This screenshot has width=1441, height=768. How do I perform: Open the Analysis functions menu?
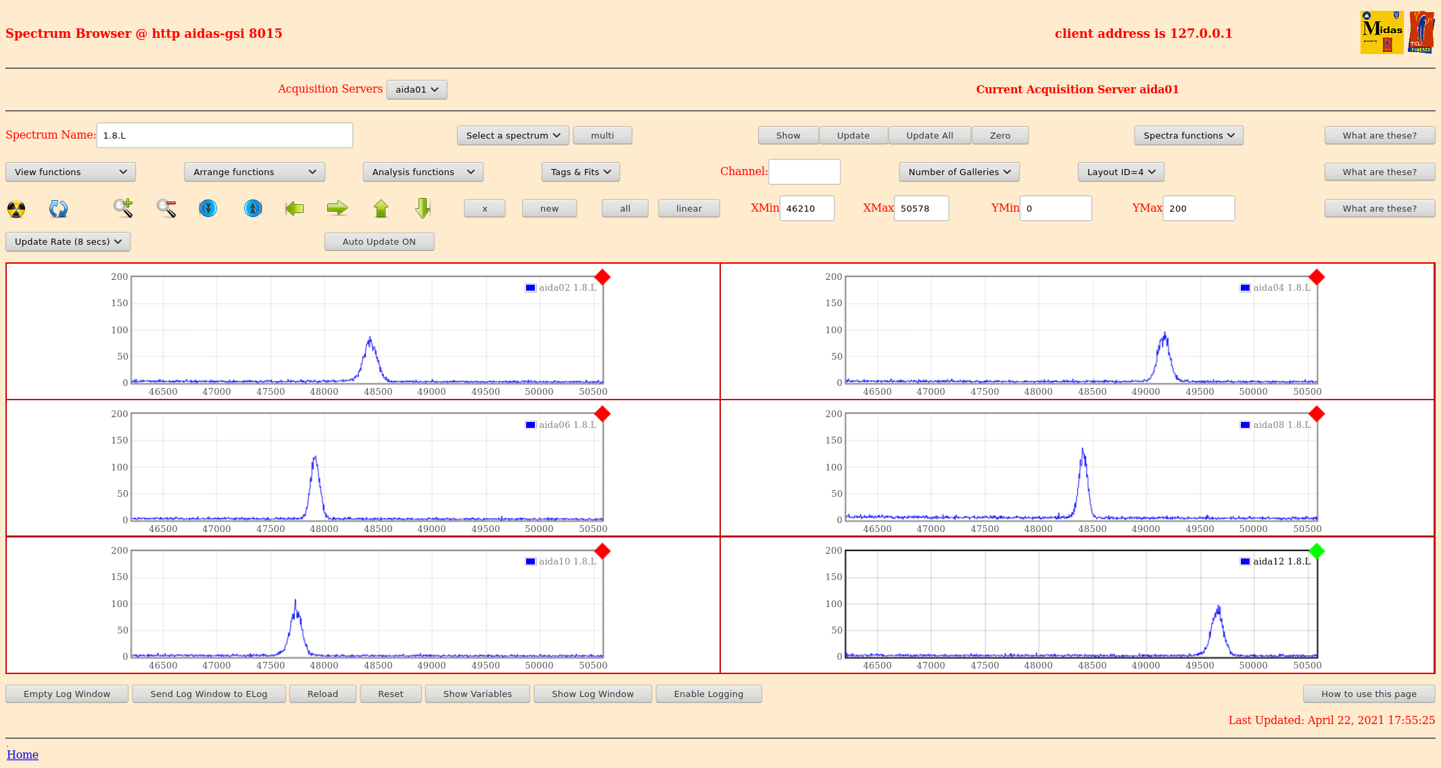(x=423, y=172)
